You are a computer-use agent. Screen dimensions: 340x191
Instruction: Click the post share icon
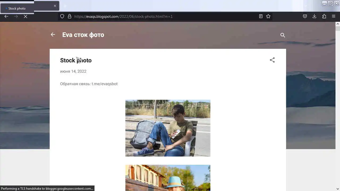(272, 60)
